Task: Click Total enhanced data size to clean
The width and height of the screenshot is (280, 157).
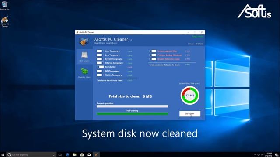Action: (164, 65)
